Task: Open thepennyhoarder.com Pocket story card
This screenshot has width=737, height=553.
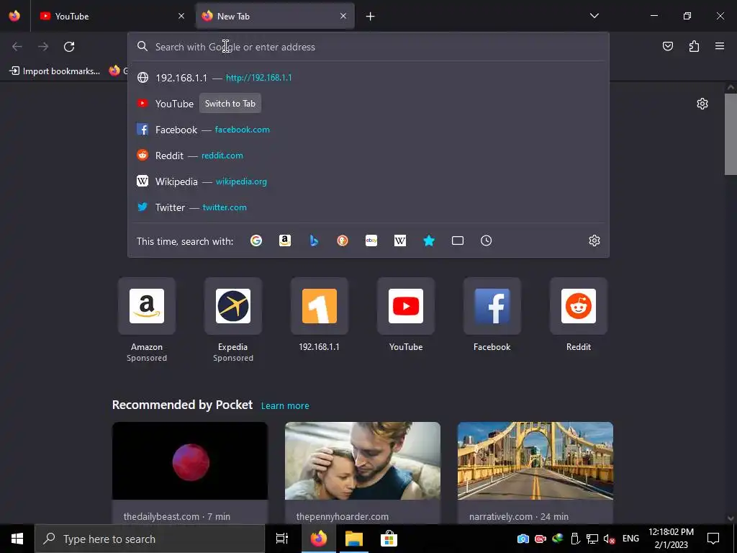Action: point(363,472)
